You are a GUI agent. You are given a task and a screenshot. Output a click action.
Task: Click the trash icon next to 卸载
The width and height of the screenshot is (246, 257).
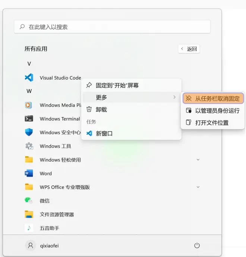coord(89,109)
